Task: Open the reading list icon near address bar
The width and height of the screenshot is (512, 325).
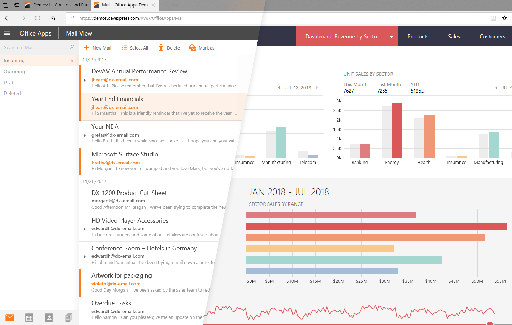Action: [x=494, y=18]
